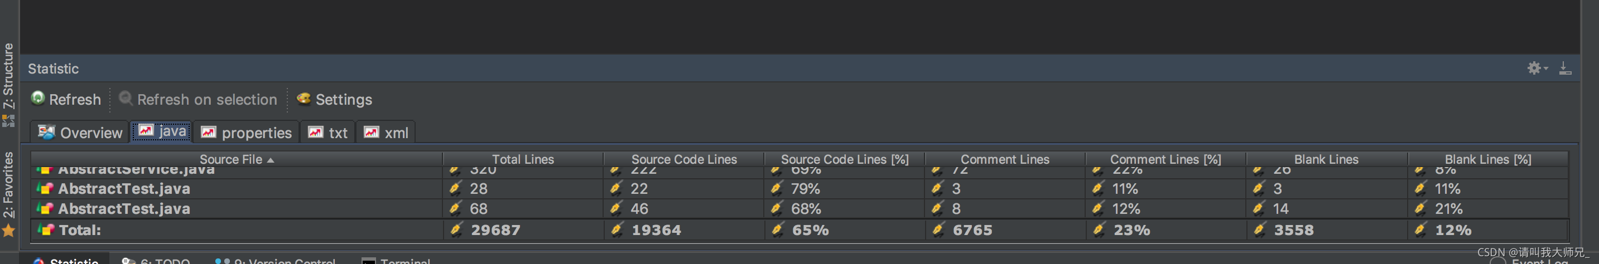Sort by the Total Lines column header

tap(523, 159)
